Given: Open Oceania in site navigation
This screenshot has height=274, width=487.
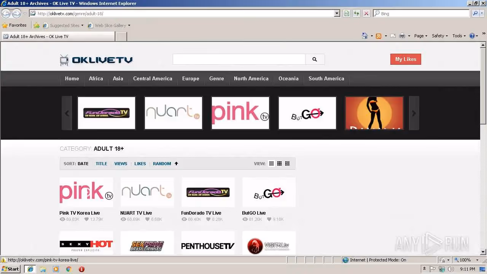Looking at the screenshot, I should click(288, 78).
